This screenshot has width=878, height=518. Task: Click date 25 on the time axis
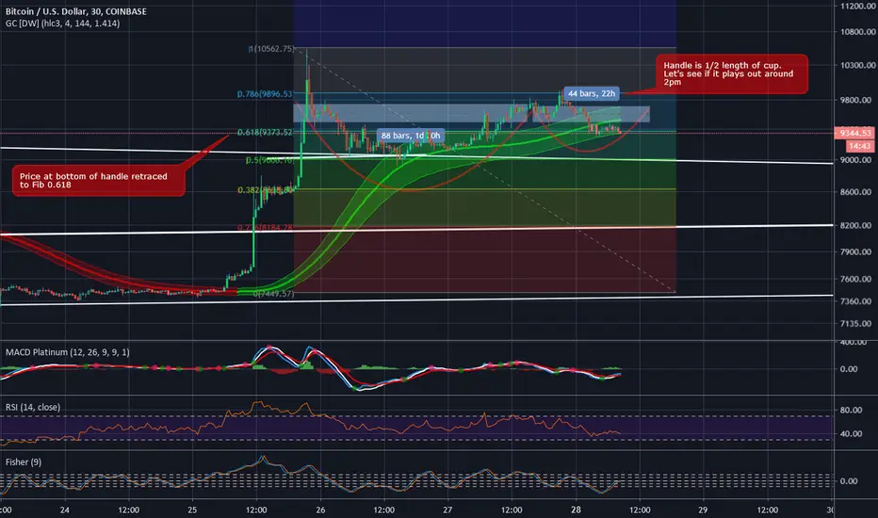(x=192, y=510)
